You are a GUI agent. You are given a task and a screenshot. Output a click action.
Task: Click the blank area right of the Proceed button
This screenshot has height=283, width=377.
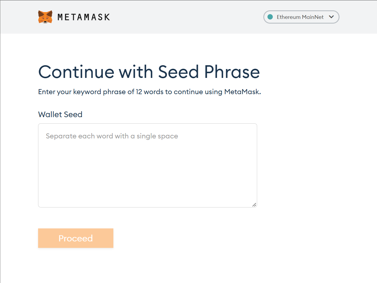[x=207, y=238]
